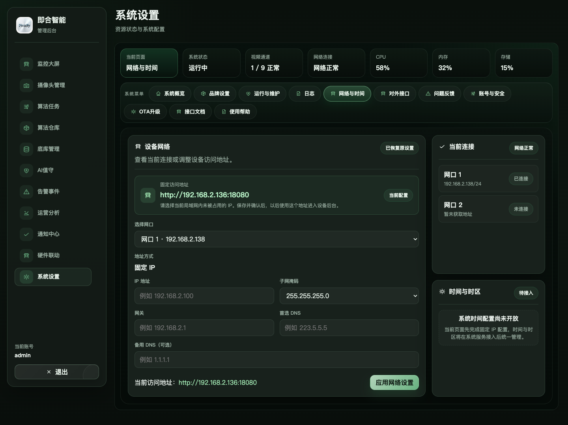Click the AI值守 shield icon
This screenshot has width=568, height=425.
tap(26, 170)
